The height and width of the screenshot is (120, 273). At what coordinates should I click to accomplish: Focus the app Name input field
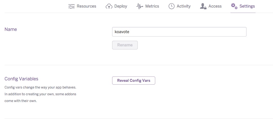click(179, 32)
